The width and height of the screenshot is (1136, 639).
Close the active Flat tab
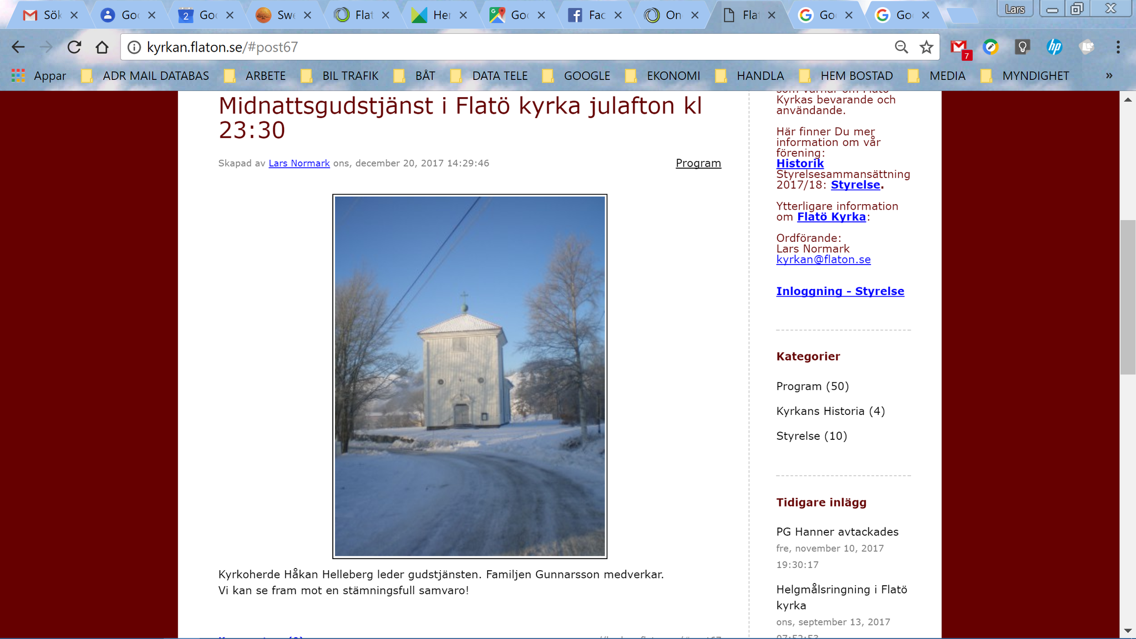(x=772, y=15)
